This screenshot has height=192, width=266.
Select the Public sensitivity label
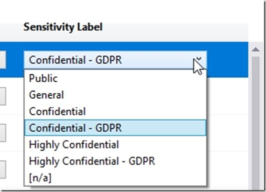115,78
